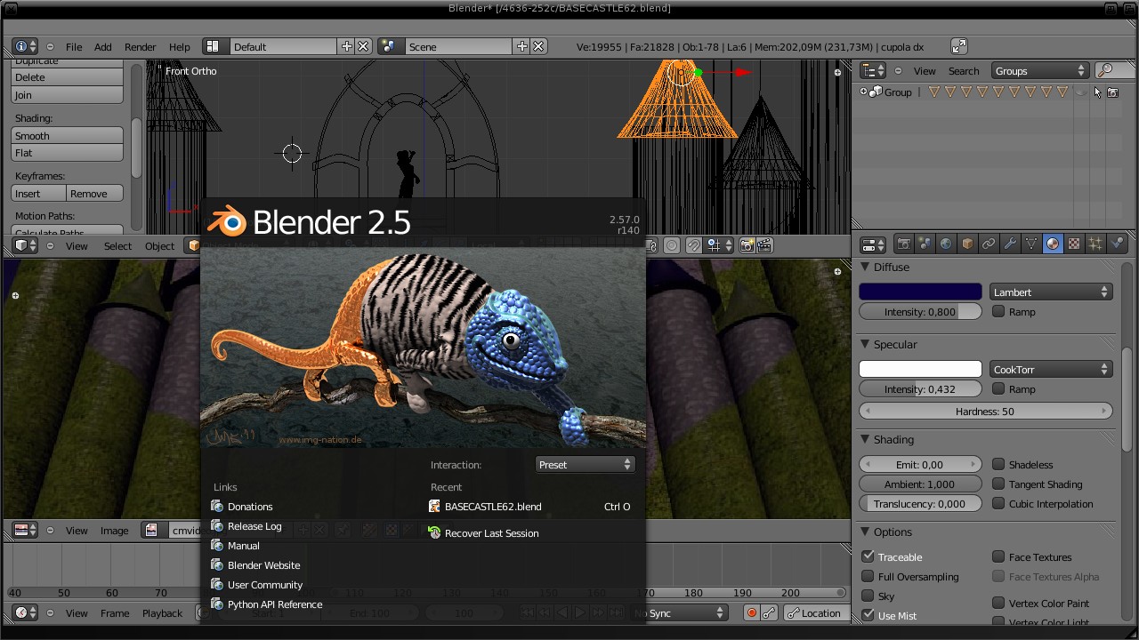Open the Lambert diffuse shader dropdown

coord(1051,292)
